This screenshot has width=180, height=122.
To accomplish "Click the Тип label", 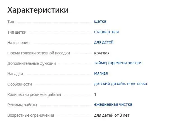I will (x=11, y=22).
